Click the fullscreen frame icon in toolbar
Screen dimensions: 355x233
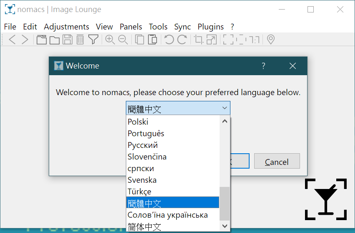tap(228, 39)
